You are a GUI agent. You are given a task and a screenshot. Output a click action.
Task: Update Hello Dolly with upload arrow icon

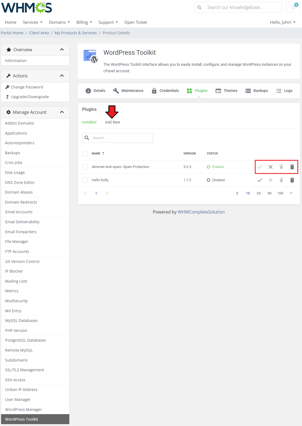pyautogui.click(x=281, y=180)
